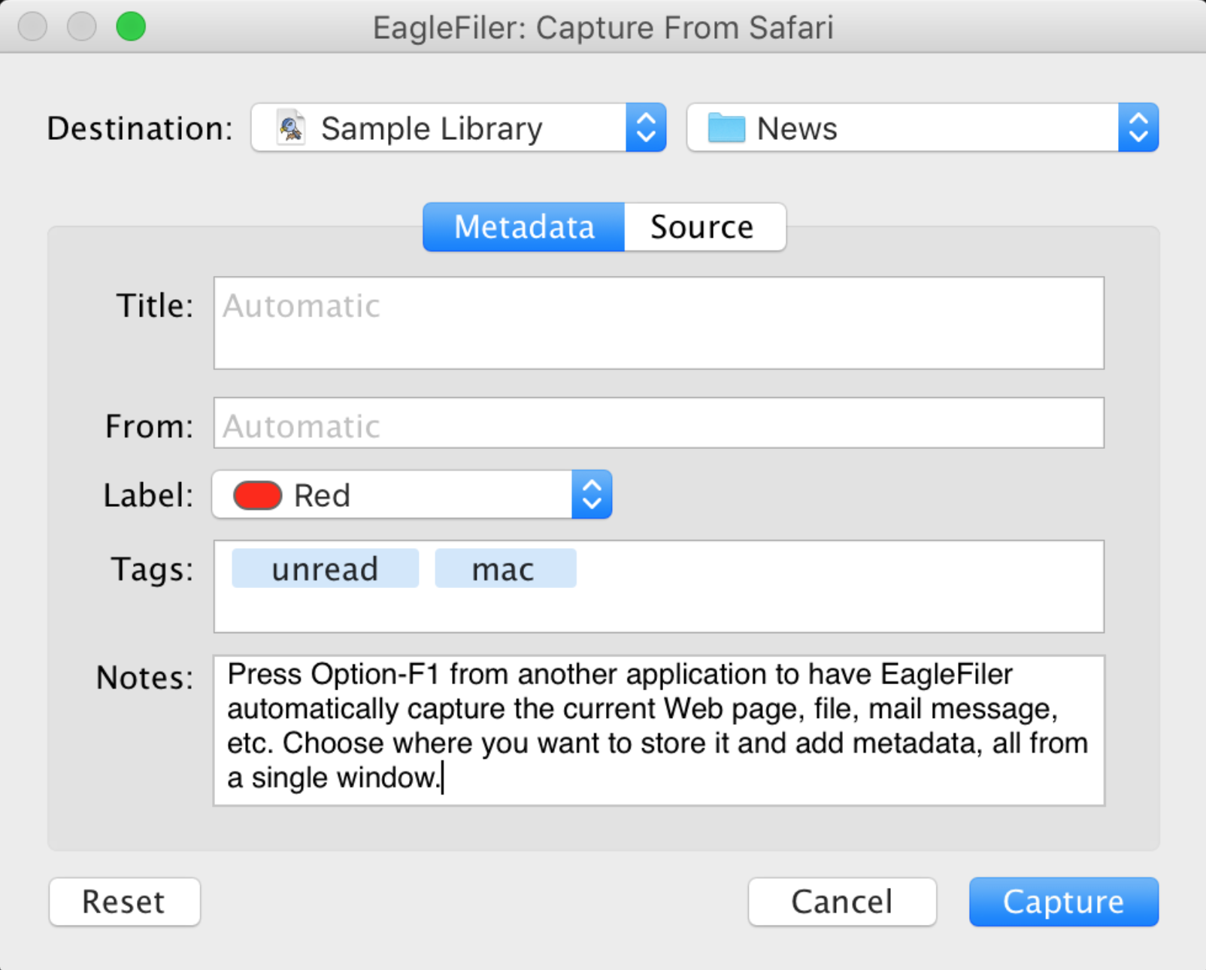Click the Sample Library icon

291,128
